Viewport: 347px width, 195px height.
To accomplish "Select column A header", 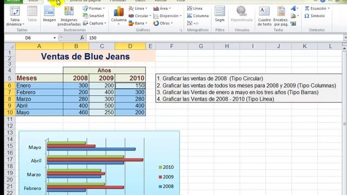I will (39, 46).
